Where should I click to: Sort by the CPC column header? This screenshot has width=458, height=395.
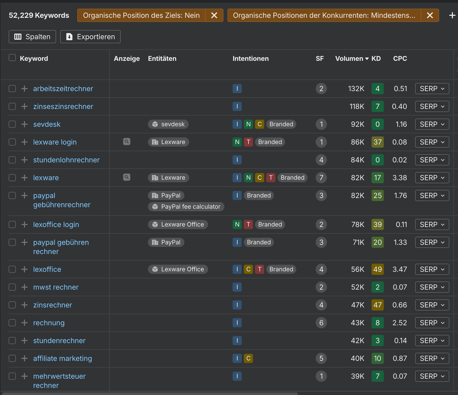click(x=400, y=59)
